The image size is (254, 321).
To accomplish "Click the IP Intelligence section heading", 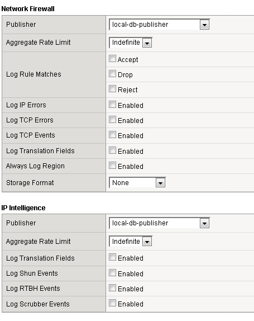I will pos(23,208).
